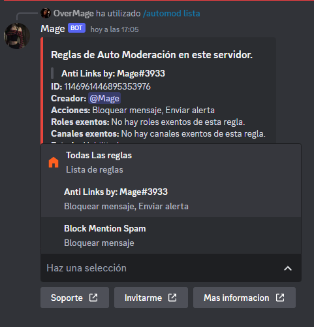Click the @Mage mention in Creador
This screenshot has width=314, height=327.
(x=104, y=98)
